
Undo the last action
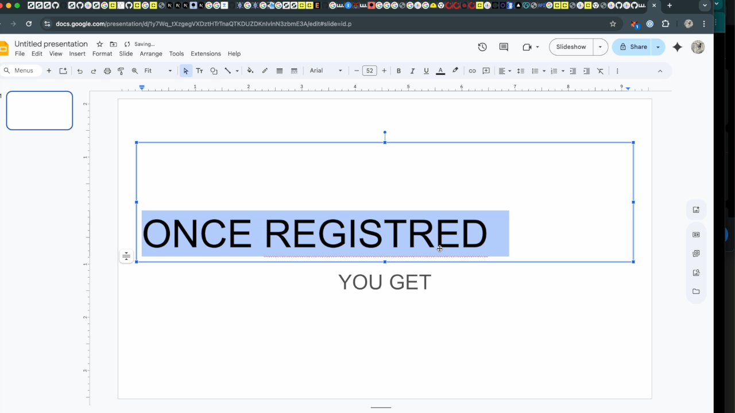pyautogui.click(x=80, y=71)
